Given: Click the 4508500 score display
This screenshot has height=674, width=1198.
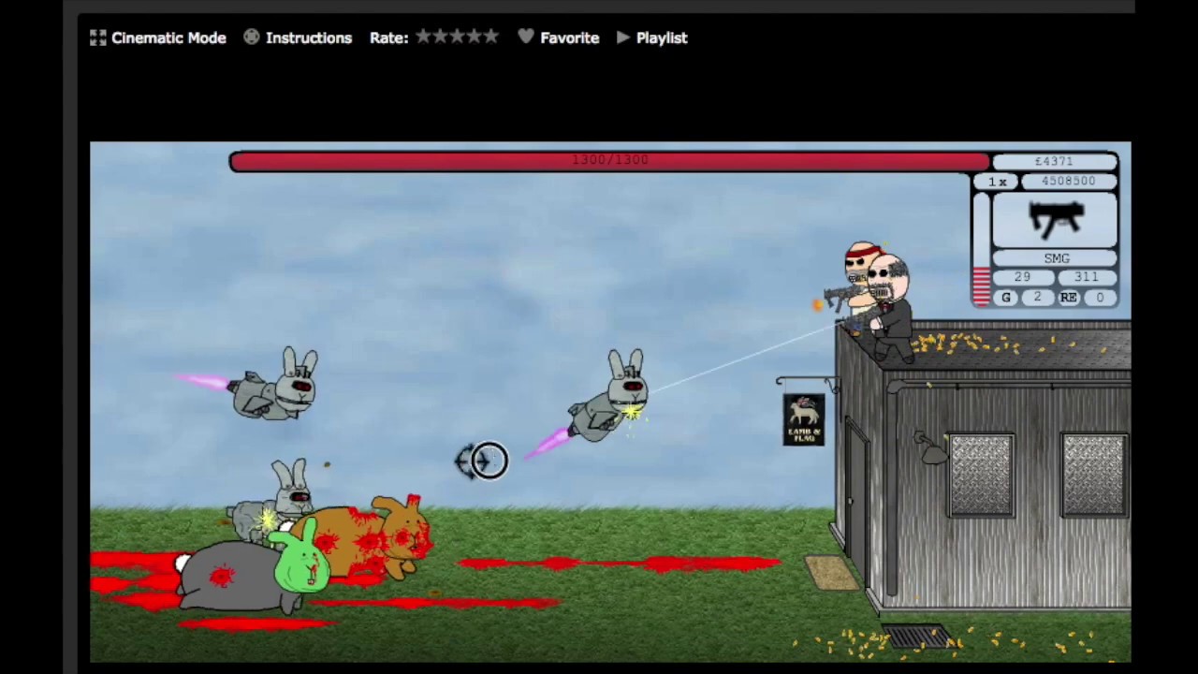Looking at the screenshot, I should coord(1068,182).
